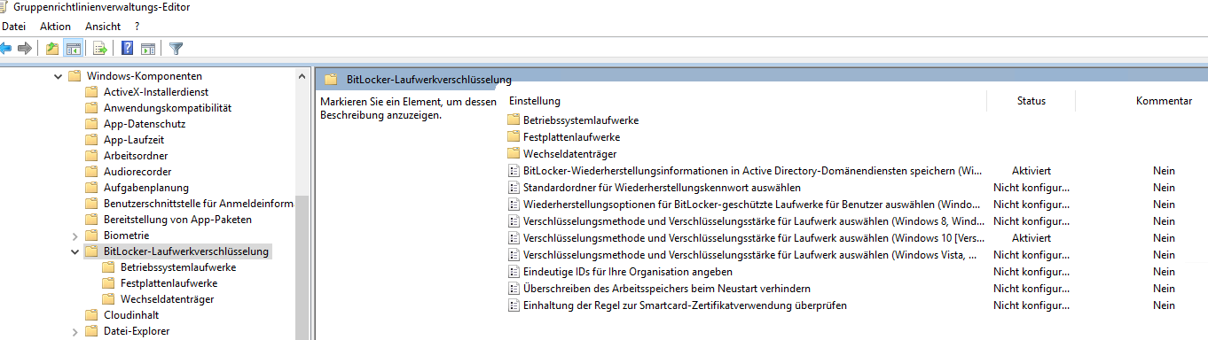
Task: Select Arbeitsordner in the tree
Action: pos(136,156)
